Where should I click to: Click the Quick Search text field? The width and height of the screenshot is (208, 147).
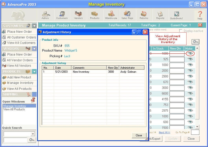pos(15,140)
